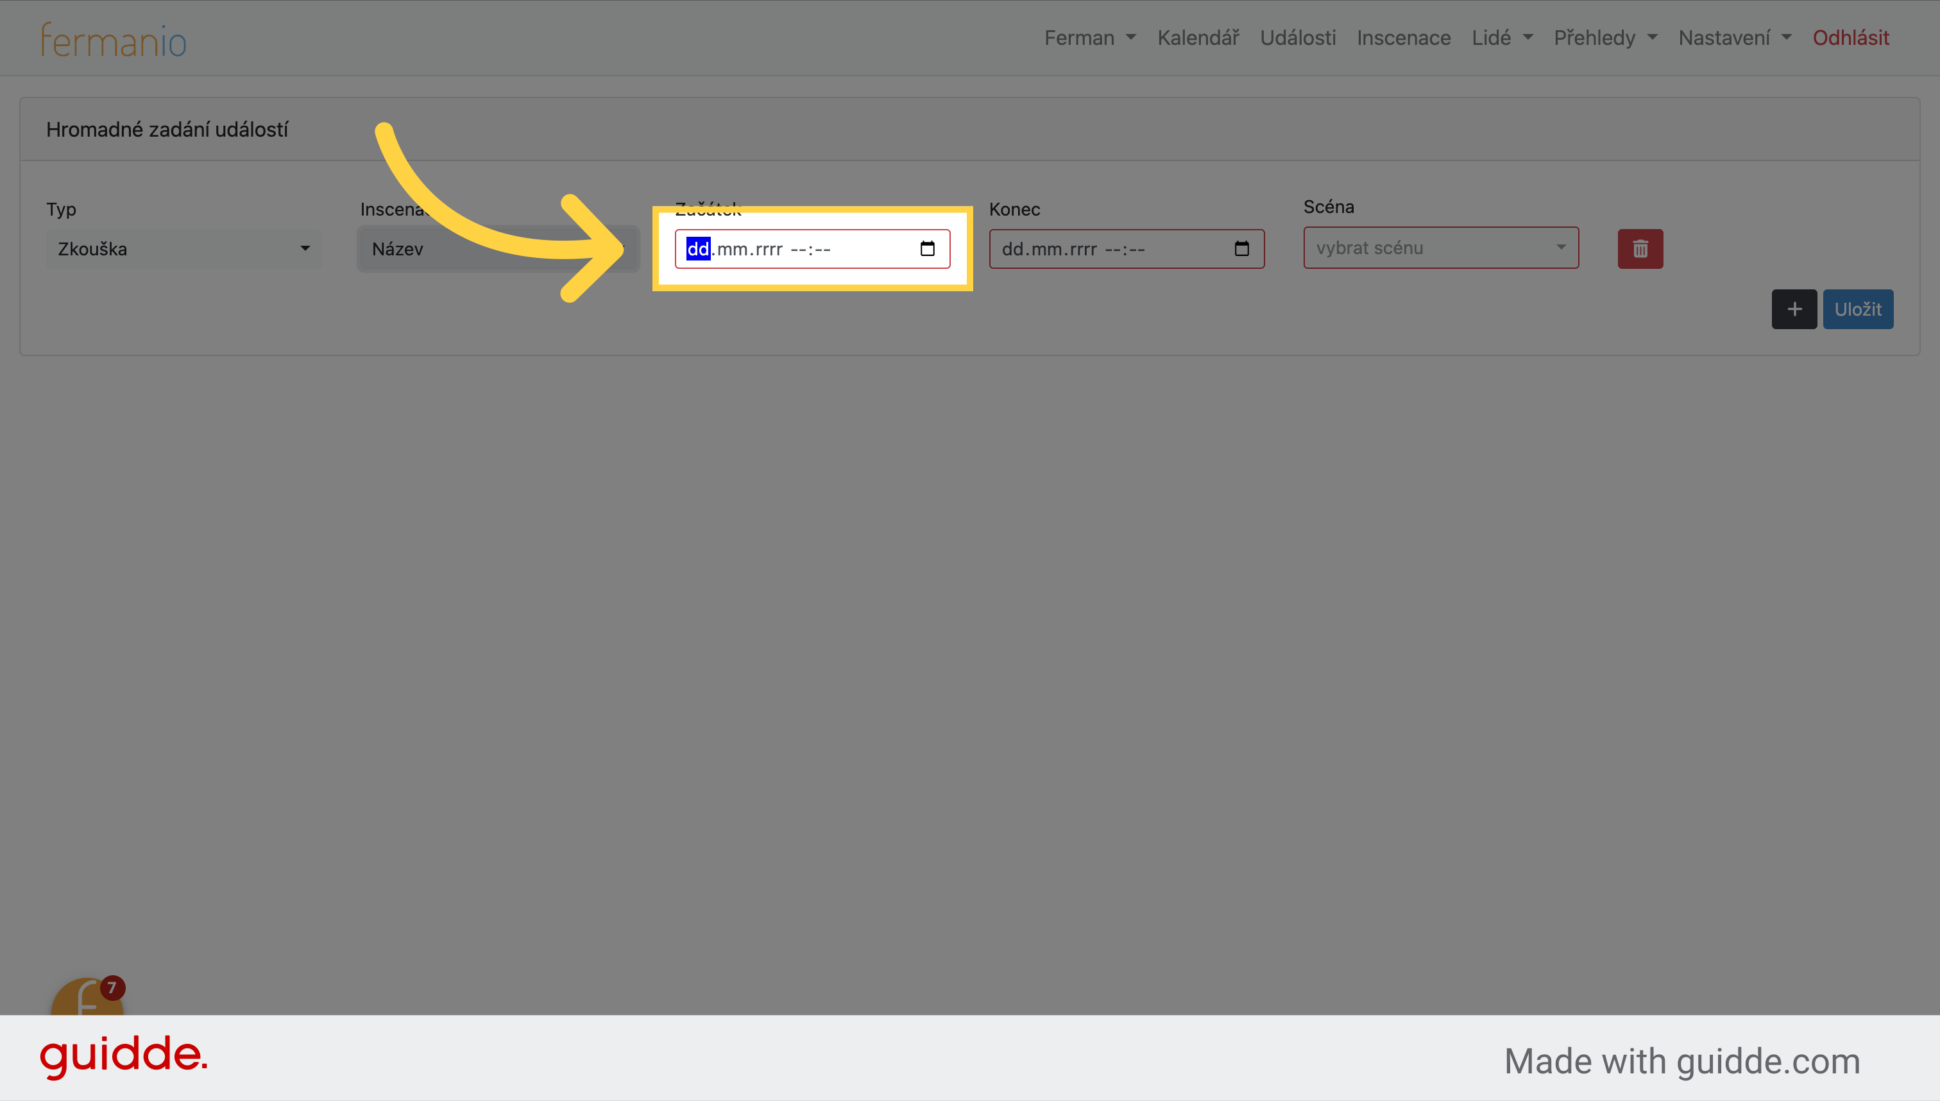Viewport: 1940px width, 1101px height.
Task: Open calendar picker in Konec field
Action: pyautogui.click(x=1241, y=249)
